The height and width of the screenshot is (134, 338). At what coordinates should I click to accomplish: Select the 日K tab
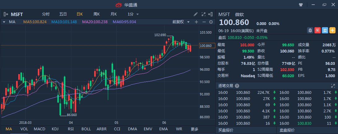[80, 15]
